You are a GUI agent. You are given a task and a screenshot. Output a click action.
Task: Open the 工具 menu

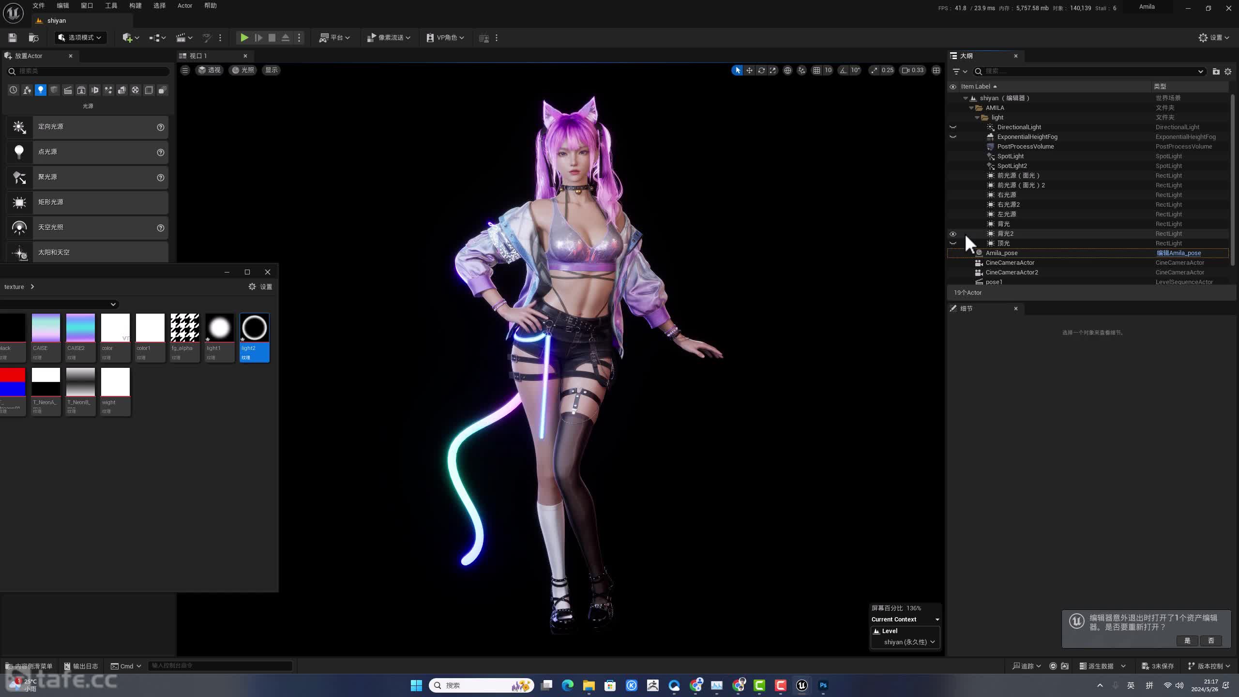pyautogui.click(x=111, y=6)
